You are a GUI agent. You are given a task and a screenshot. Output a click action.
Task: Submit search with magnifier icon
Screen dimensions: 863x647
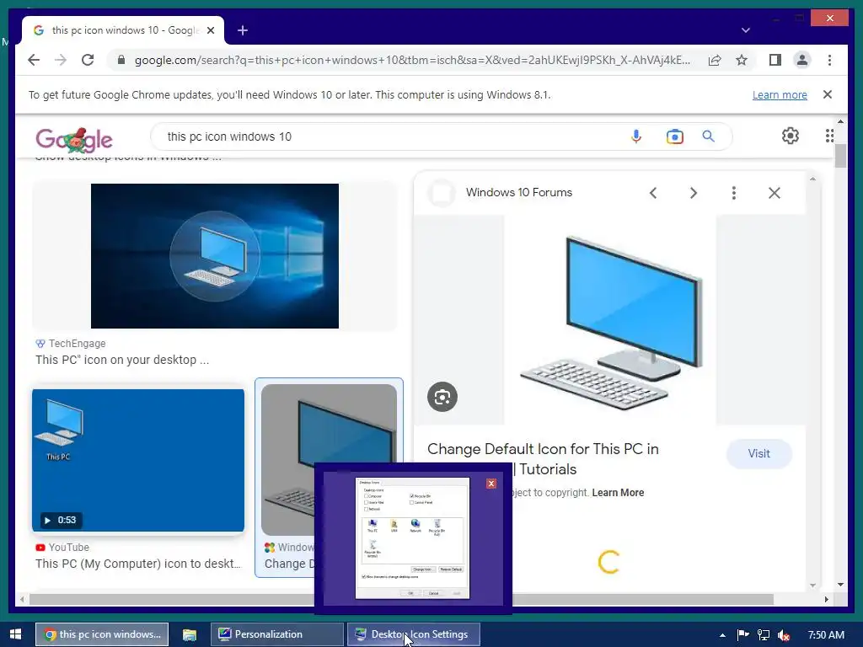708,136
